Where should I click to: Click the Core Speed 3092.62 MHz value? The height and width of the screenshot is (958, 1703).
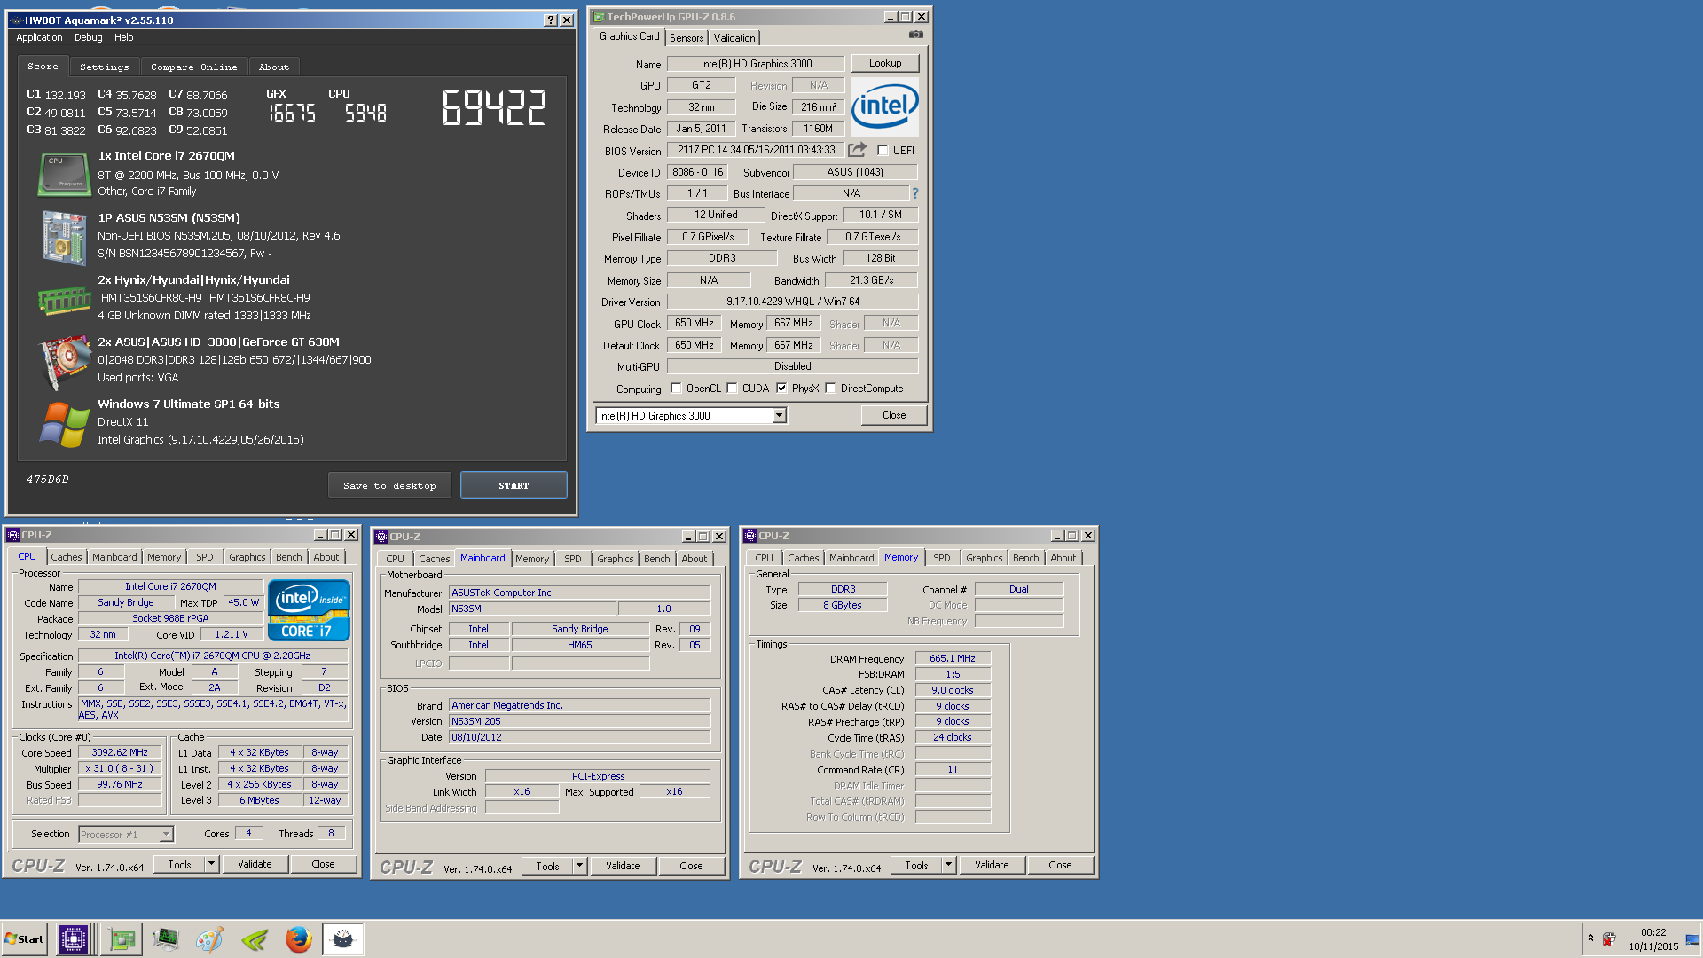pos(120,752)
